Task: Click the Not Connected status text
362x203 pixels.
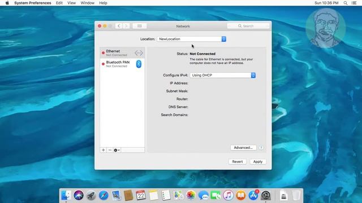Action: [202, 54]
